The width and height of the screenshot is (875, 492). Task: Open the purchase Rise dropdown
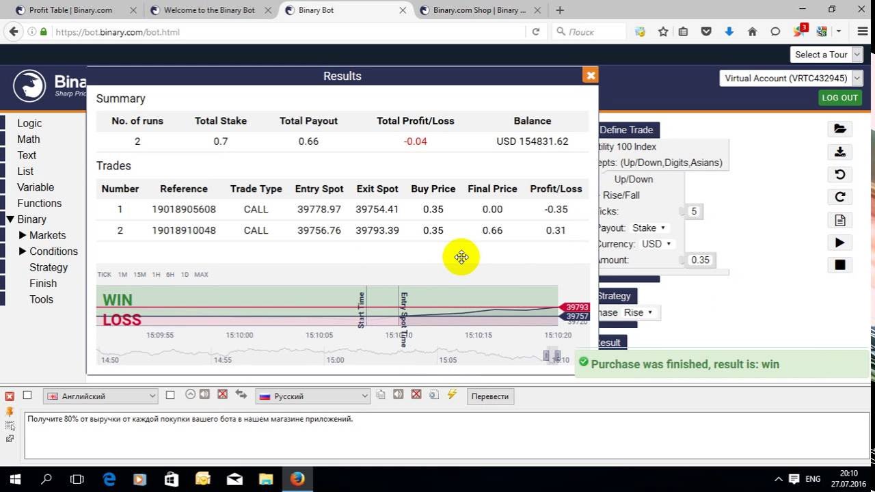coord(638,312)
